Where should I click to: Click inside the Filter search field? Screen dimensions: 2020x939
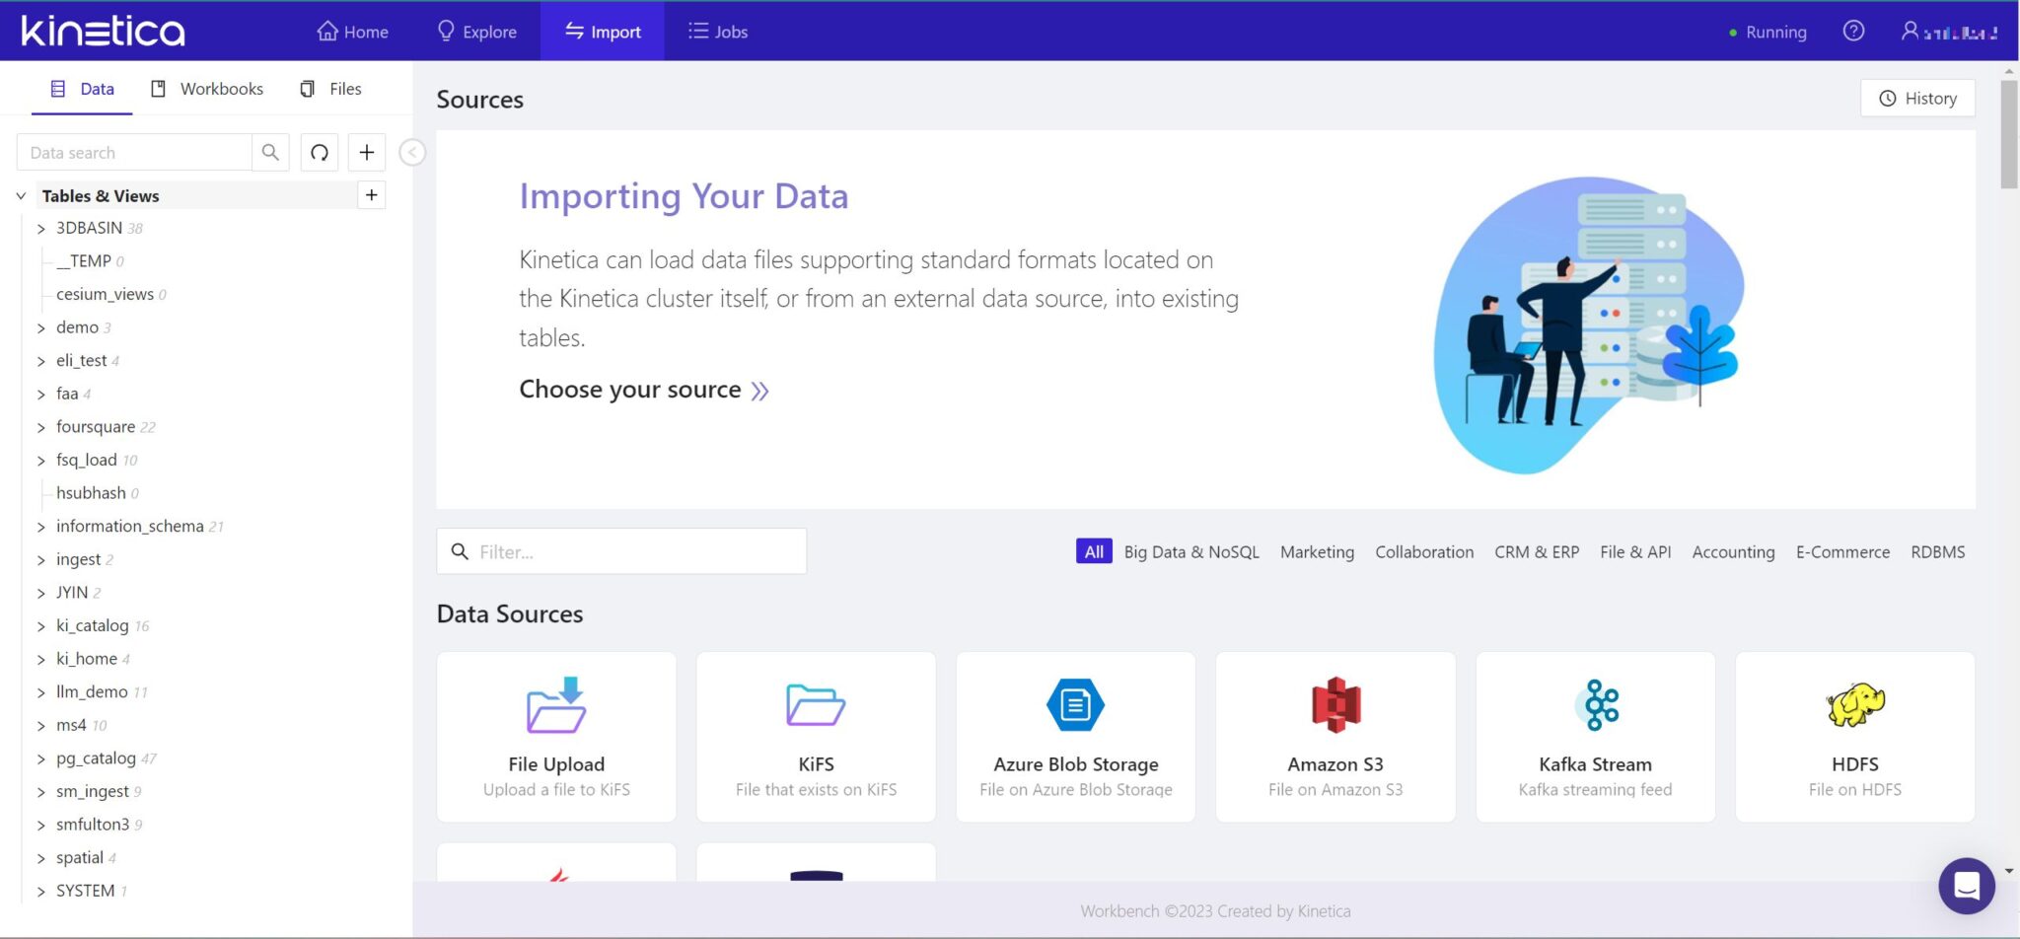[621, 551]
